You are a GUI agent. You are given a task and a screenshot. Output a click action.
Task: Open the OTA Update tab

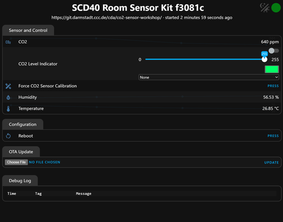pos(21,151)
